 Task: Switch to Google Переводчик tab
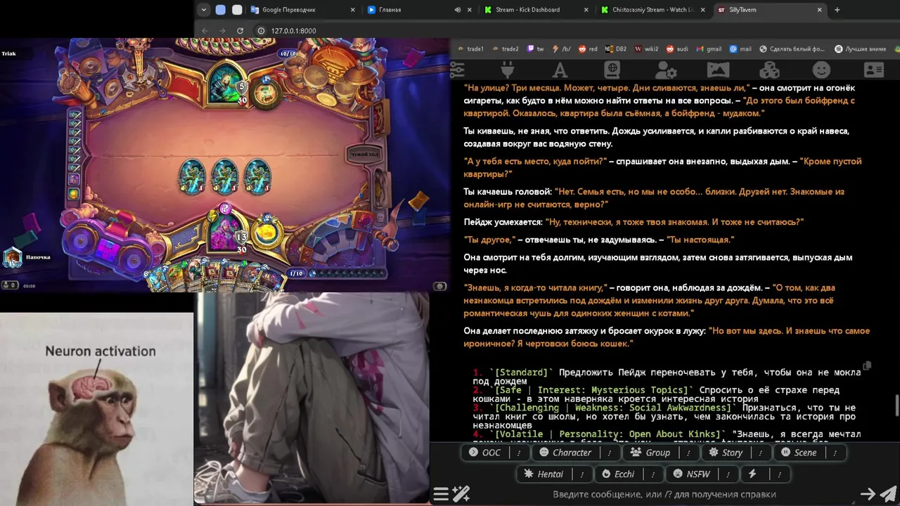[302, 10]
